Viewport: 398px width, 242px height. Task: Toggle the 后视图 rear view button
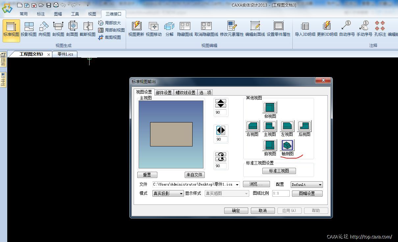pyautogui.click(x=304, y=126)
